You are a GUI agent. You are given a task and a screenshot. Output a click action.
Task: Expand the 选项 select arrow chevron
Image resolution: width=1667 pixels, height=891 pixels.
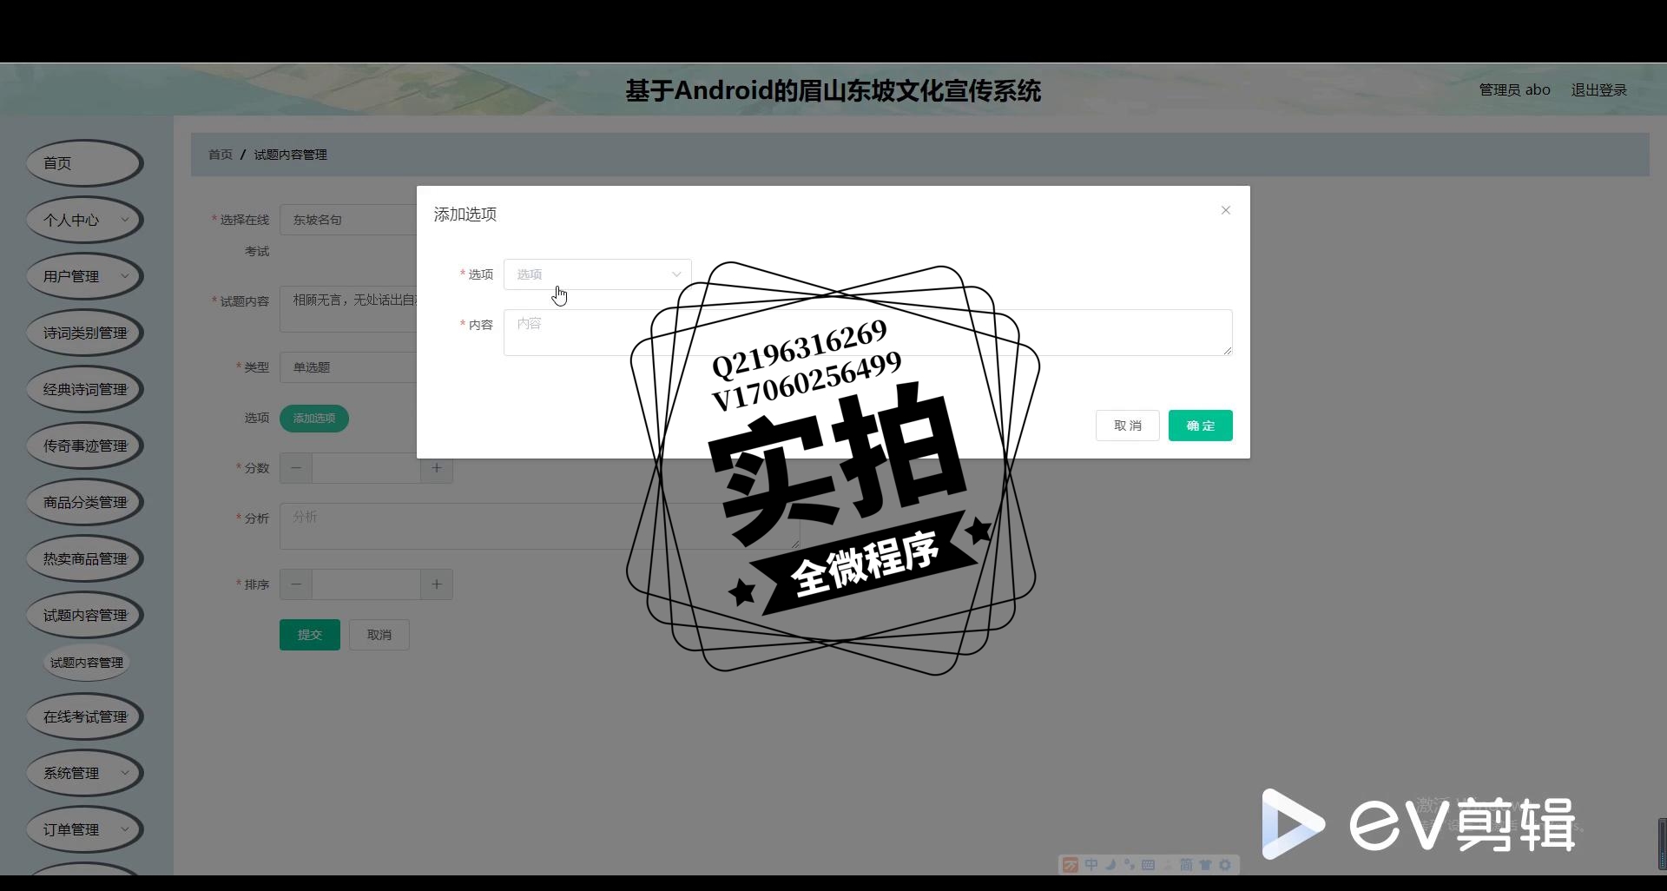(x=676, y=274)
